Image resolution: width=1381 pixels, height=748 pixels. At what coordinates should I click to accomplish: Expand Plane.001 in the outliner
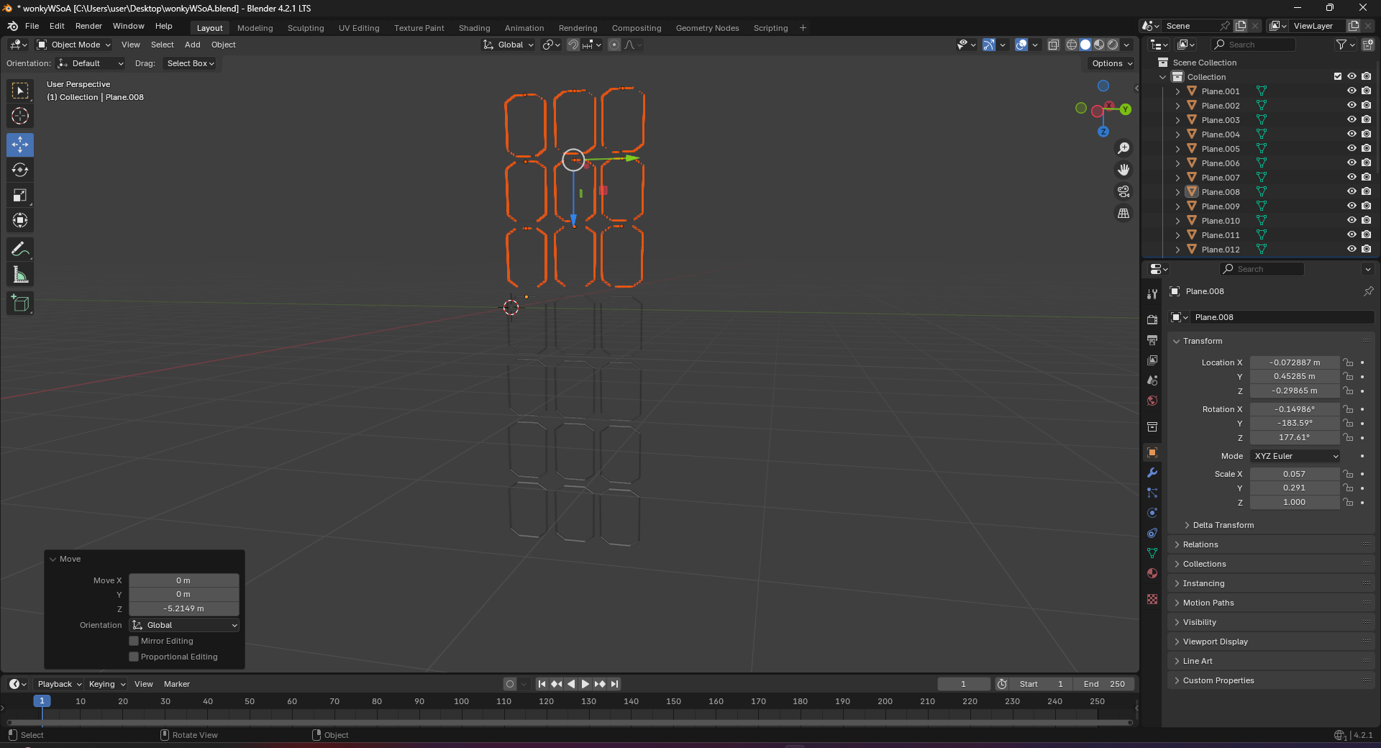tap(1177, 91)
